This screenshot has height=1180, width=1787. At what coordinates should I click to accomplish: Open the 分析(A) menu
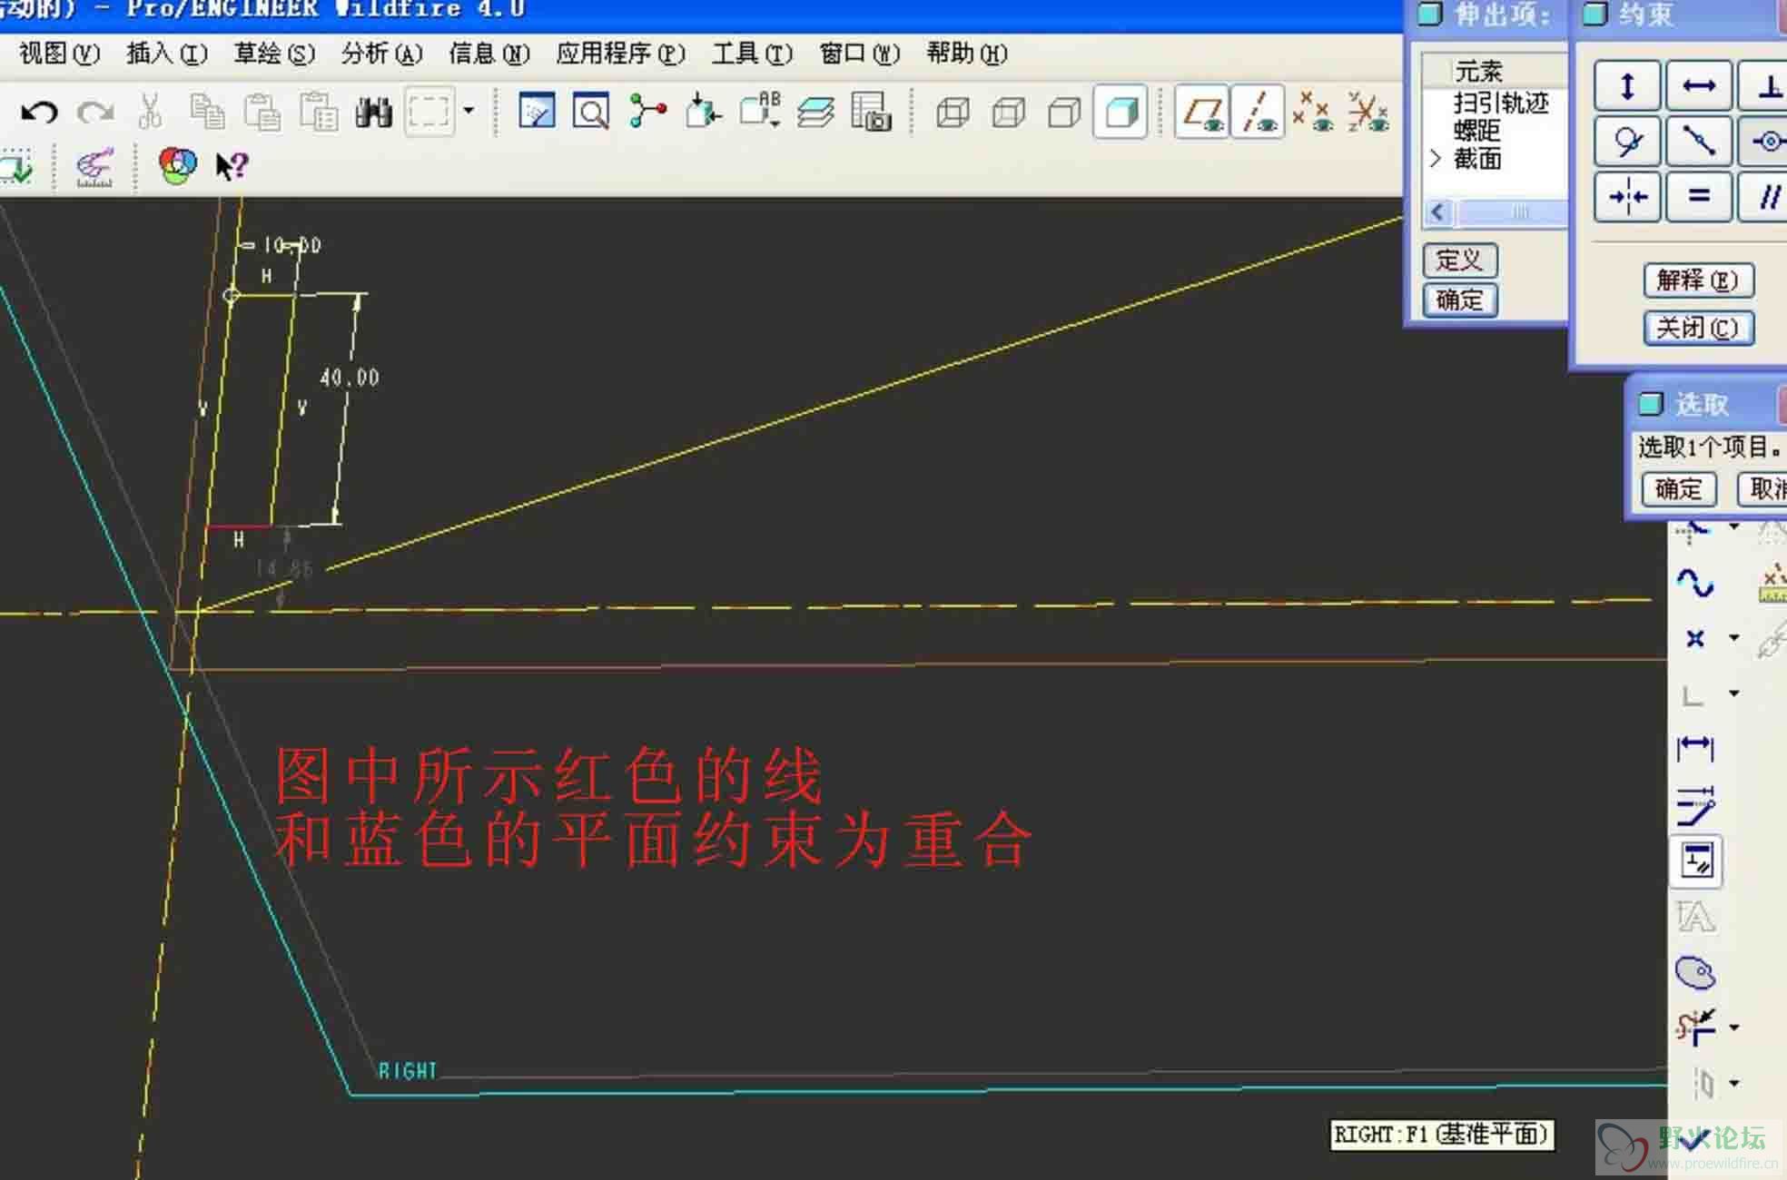click(381, 54)
